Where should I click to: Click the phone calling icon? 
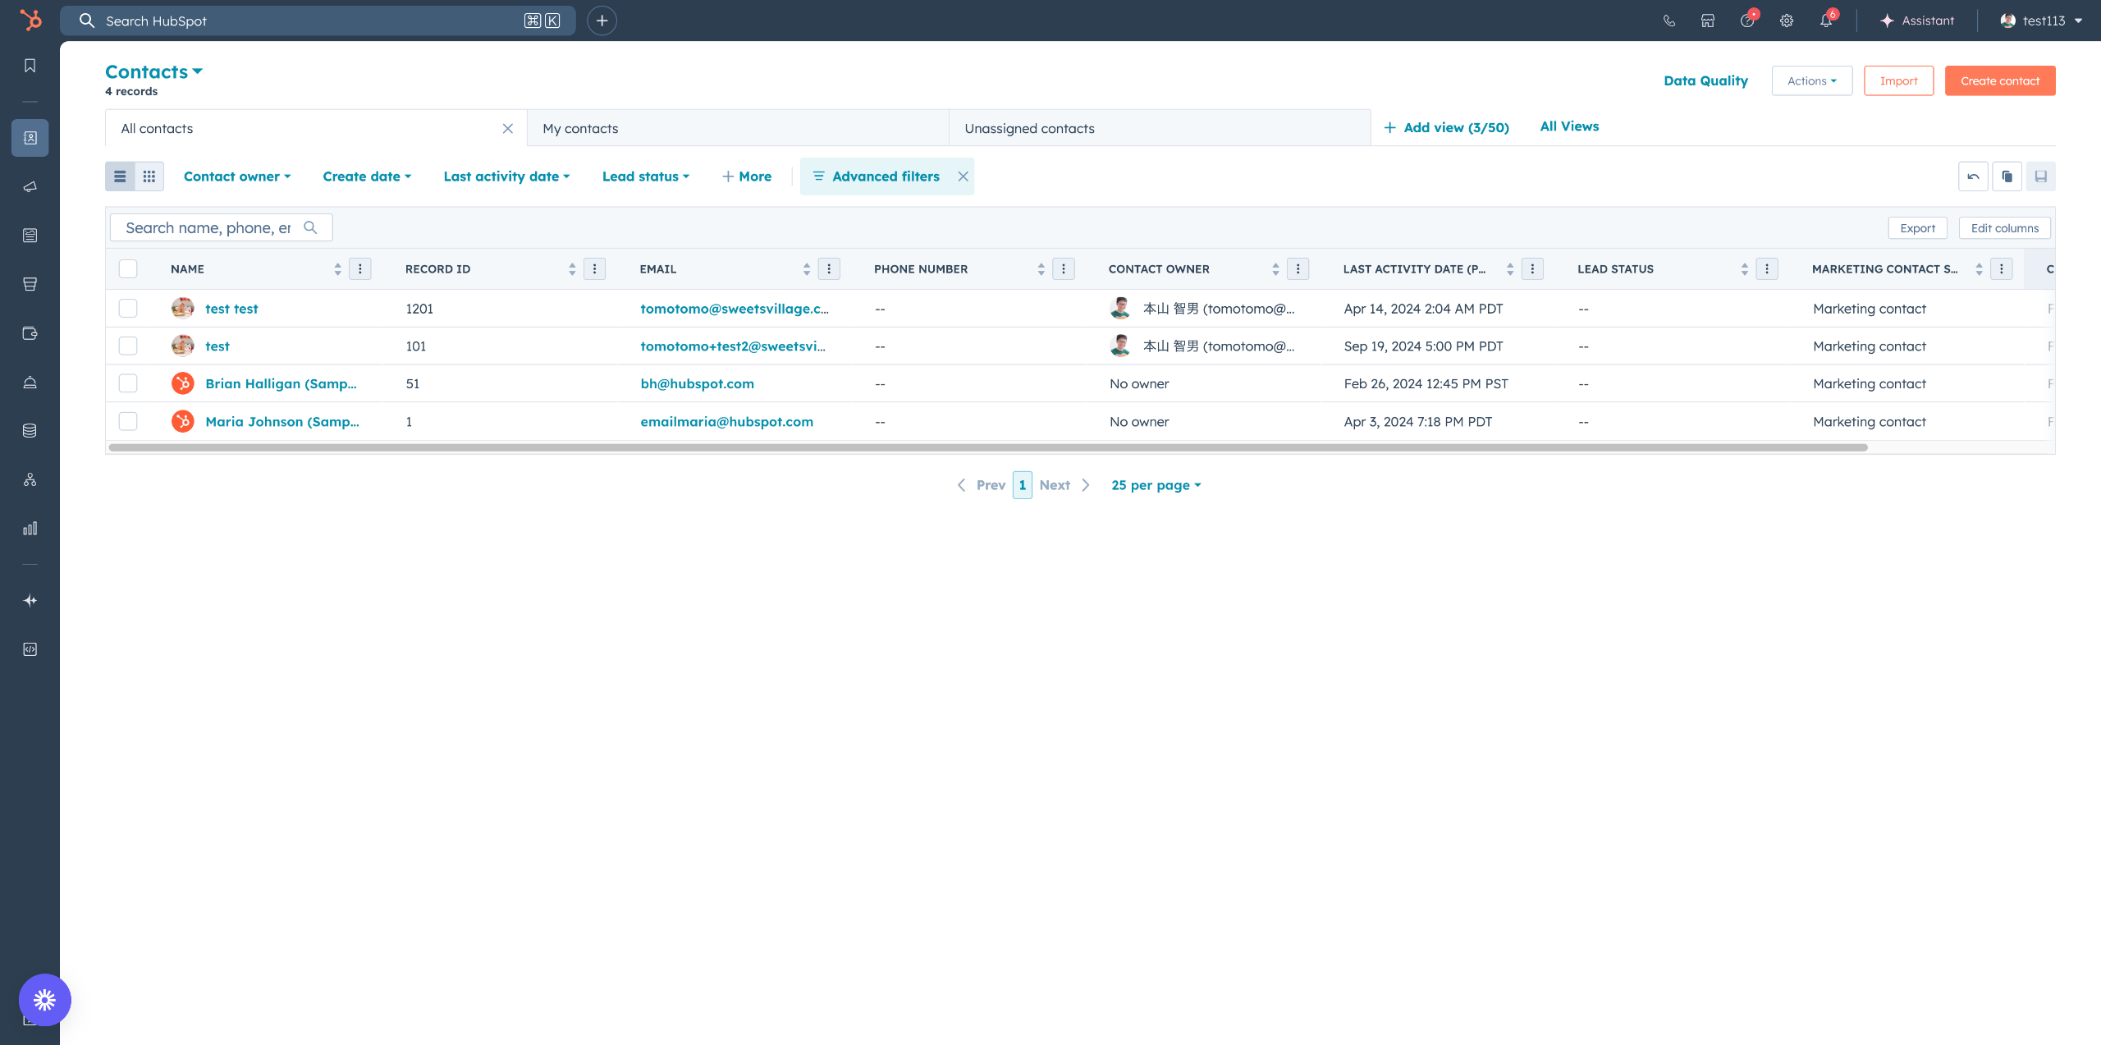(1669, 21)
